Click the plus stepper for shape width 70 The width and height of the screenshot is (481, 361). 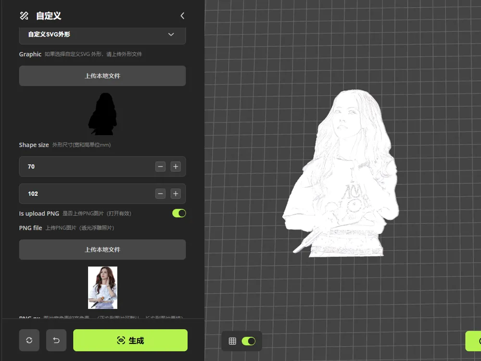click(176, 167)
